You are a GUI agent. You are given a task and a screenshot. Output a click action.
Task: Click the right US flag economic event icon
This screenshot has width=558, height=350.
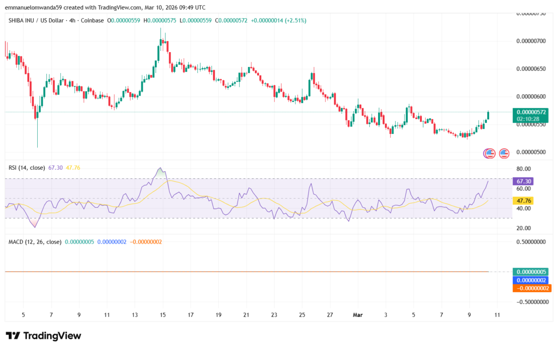tap(505, 153)
